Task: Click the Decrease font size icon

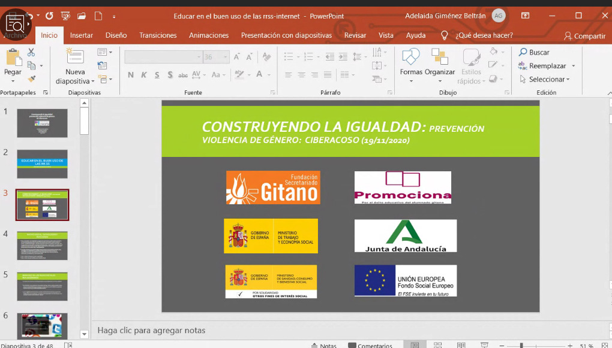Action: click(249, 57)
